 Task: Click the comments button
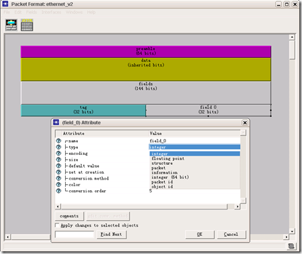pyautogui.click(x=69, y=216)
